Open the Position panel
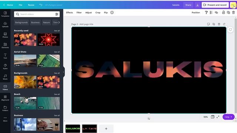Screen dimensions: 237x133 (196, 13)
